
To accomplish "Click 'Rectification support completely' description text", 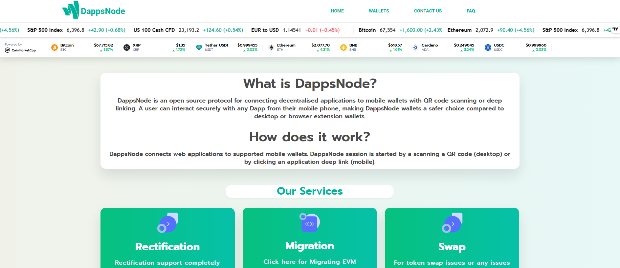I will 167,263.
